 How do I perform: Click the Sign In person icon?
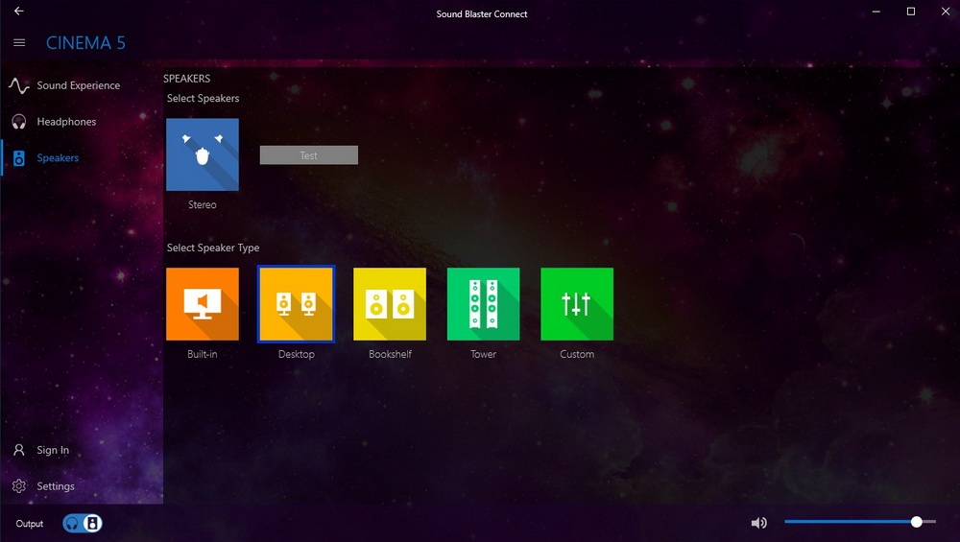[19, 450]
